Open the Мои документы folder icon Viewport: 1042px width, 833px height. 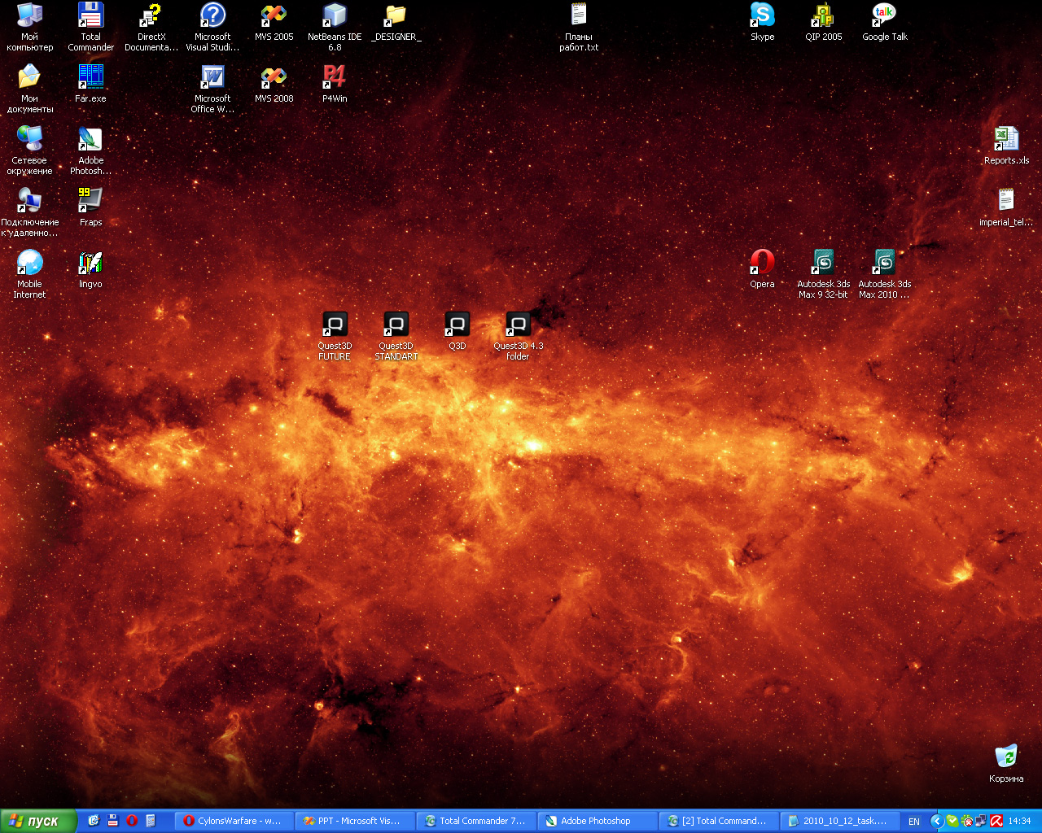pyautogui.click(x=30, y=89)
